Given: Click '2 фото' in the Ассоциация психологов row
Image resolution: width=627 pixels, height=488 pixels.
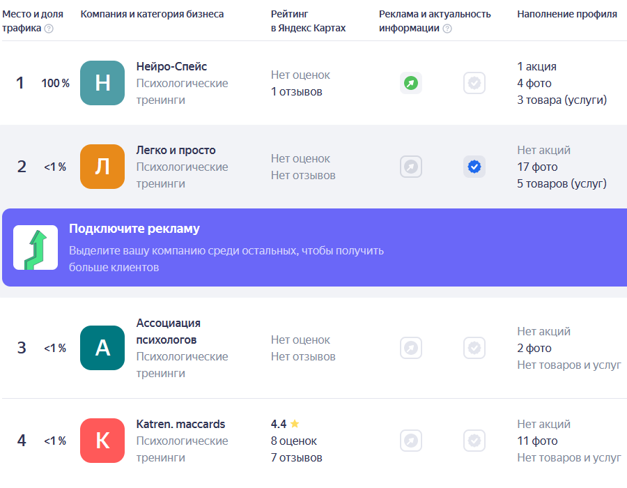Looking at the screenshot, I should click(x=534, y=348).
